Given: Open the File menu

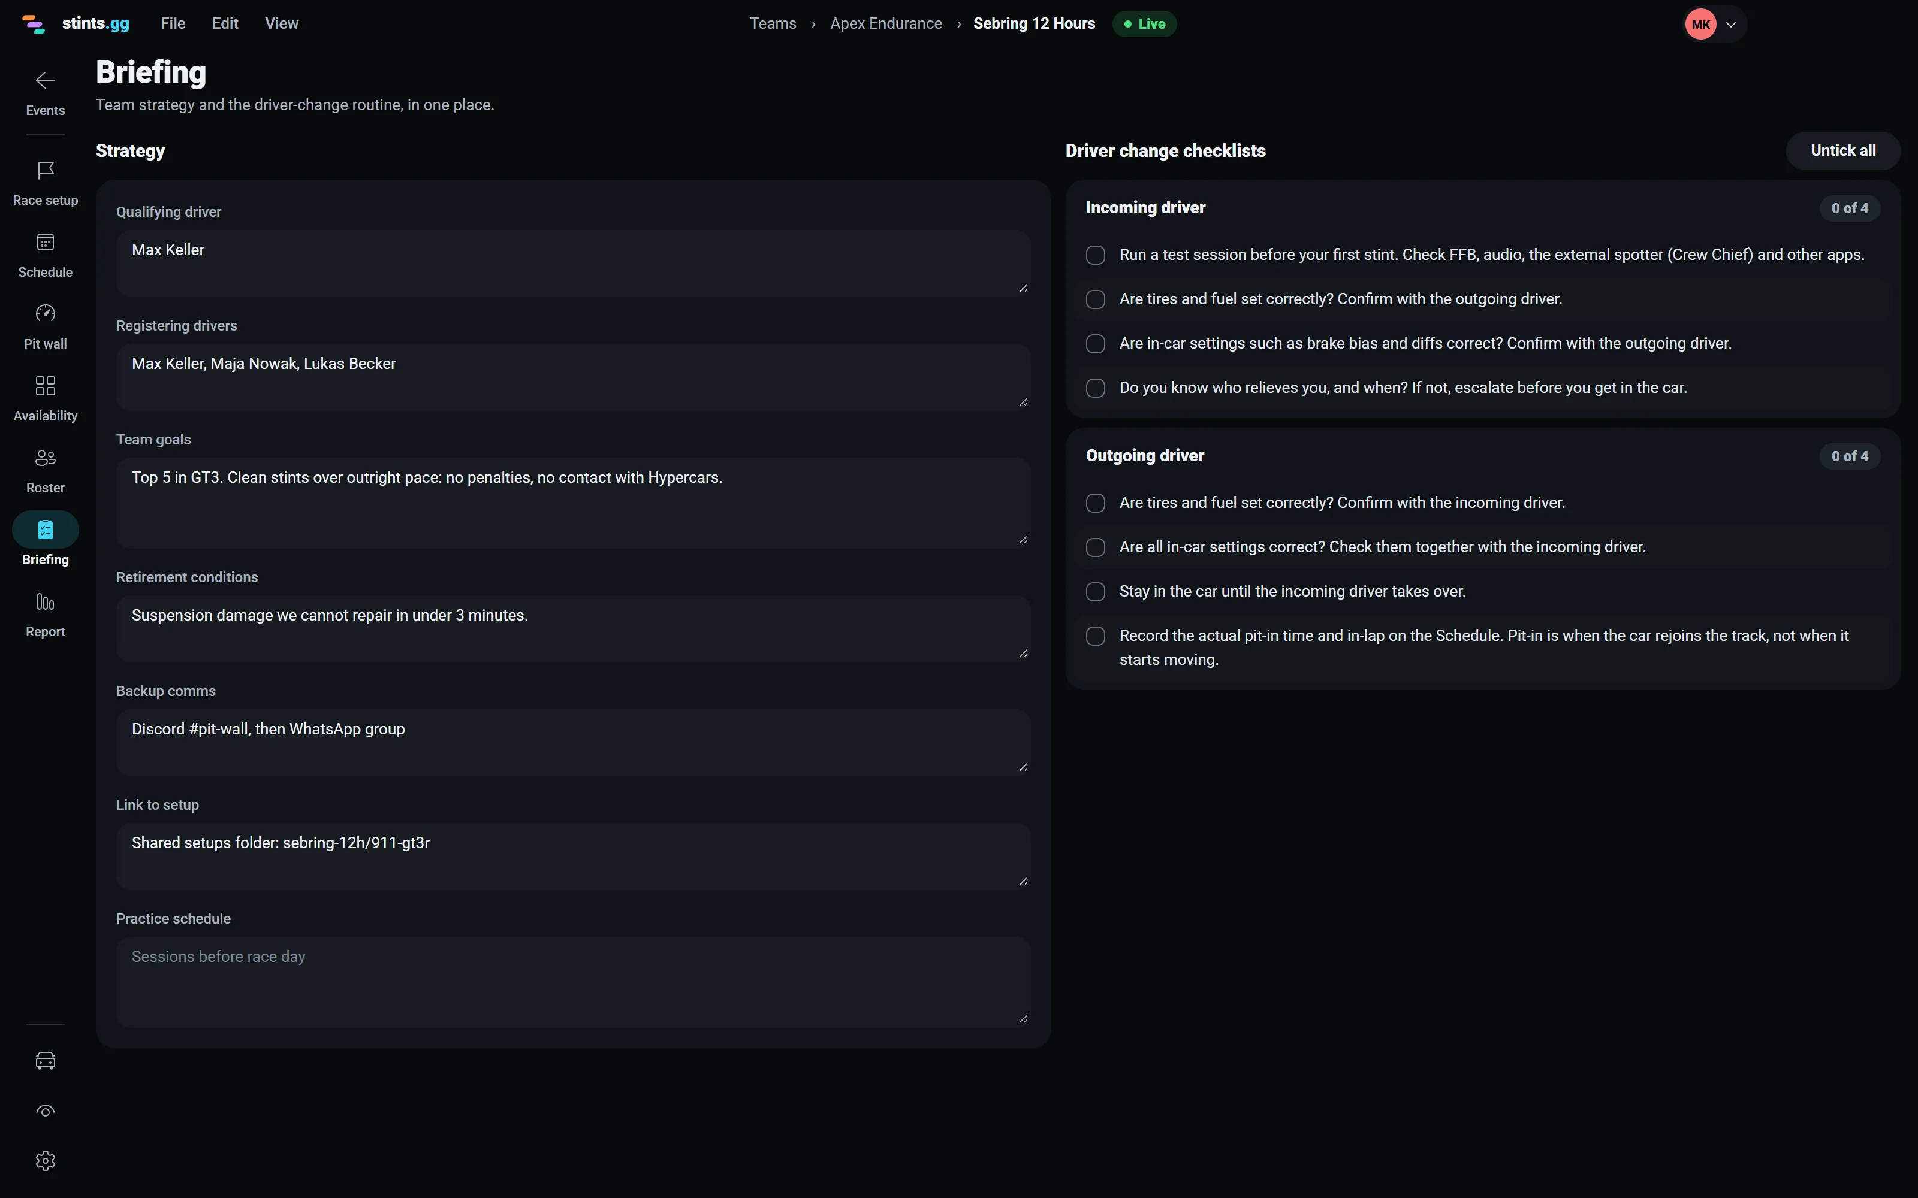Looking at the screenshot, I should point(173,24).
